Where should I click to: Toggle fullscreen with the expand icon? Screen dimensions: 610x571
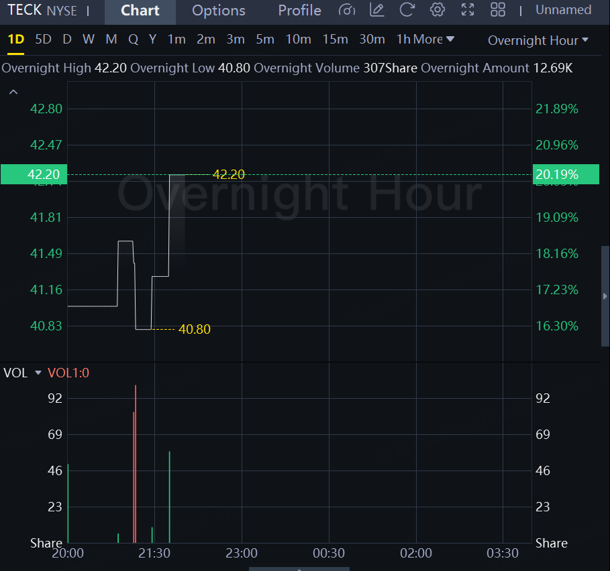point(468,9)
